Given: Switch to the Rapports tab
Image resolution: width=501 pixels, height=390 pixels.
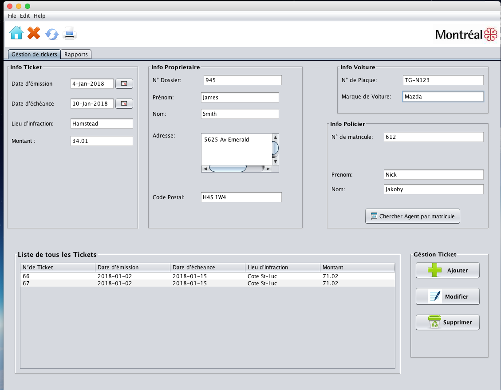Looking at the screenshot, I should pos(76,55).
